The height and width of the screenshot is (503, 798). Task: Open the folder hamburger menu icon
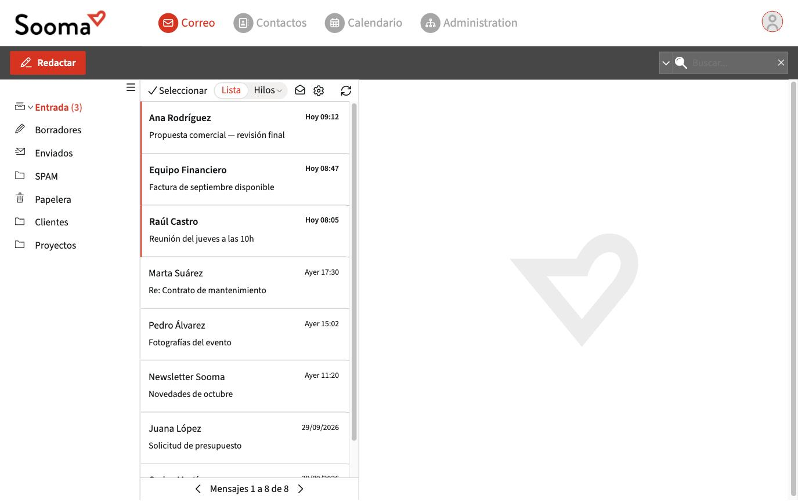131,88
